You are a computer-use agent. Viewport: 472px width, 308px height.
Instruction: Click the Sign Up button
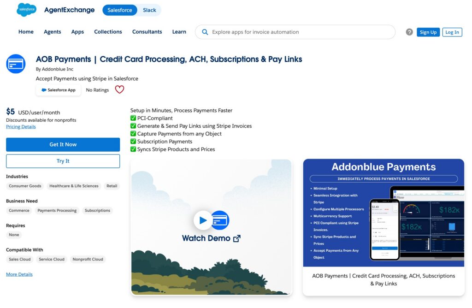click(x=428, y=32)
